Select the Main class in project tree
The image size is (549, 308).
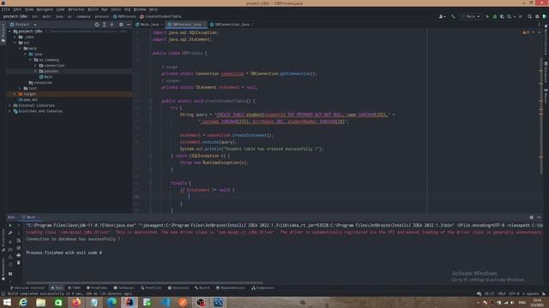click(45, 77)
